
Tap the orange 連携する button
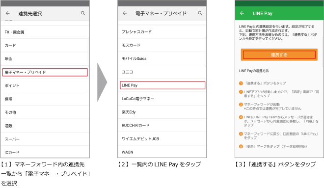tap(279, 55)
